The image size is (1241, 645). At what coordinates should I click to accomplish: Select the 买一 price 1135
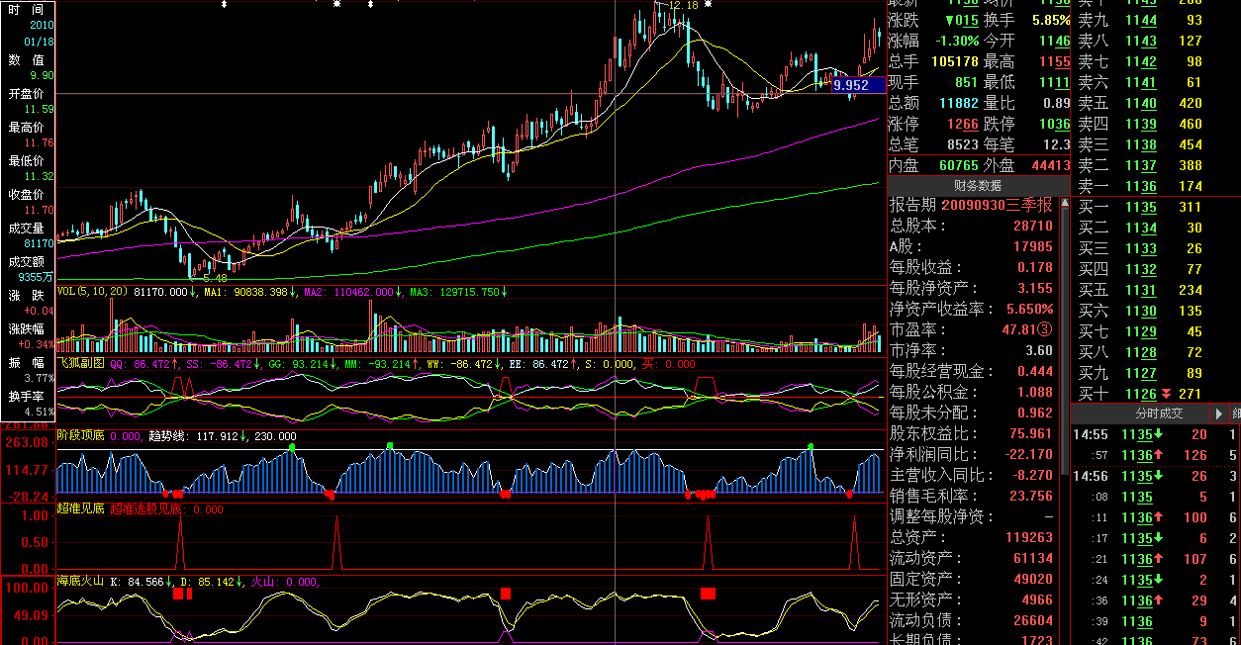coord(1139,207)
